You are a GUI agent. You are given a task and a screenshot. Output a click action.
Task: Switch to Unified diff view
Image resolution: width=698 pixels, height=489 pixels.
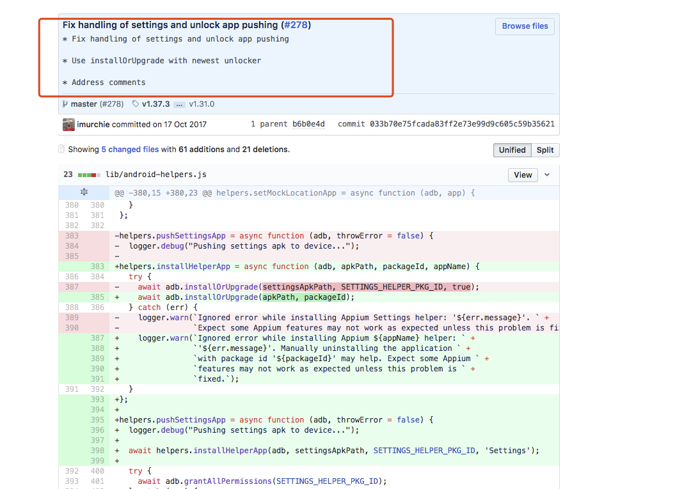[512, 150]
